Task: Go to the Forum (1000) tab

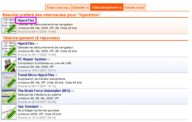Action: (x=134, y=8)
